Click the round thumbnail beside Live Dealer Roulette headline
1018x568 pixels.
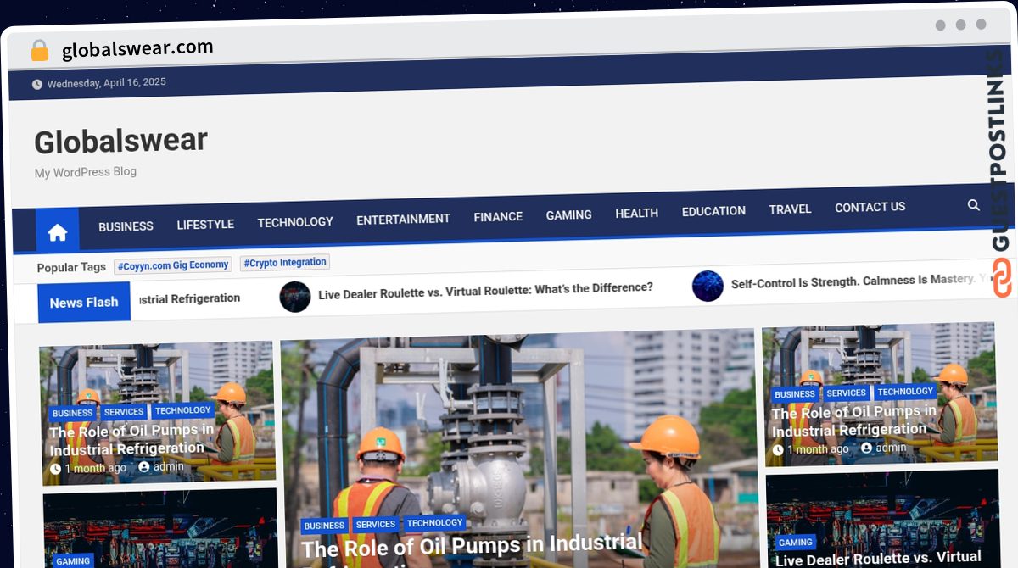295,297
